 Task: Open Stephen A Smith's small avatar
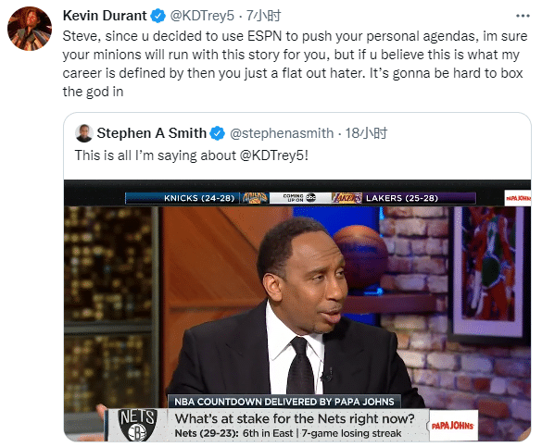click(x=84, y=133)
